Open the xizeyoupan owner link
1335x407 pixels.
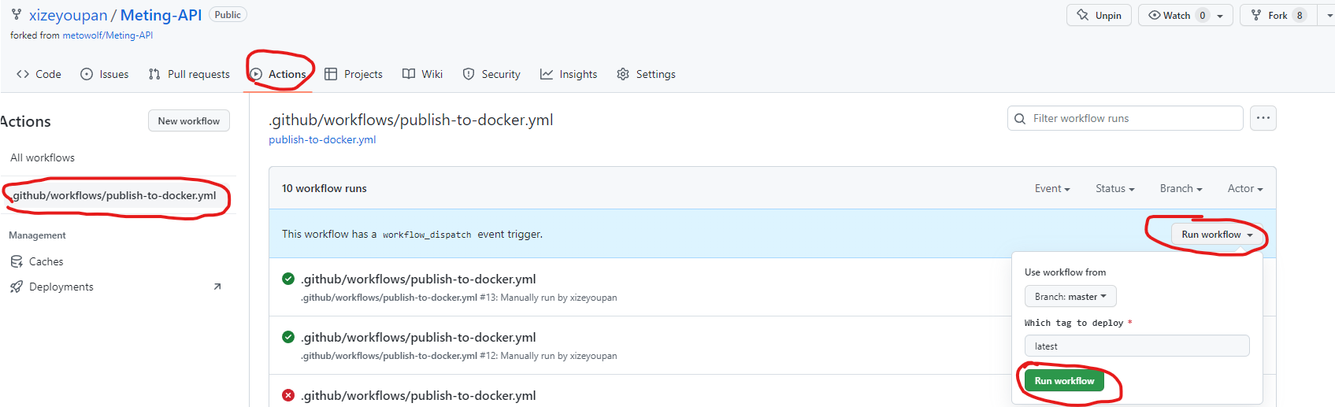(68, 15)
